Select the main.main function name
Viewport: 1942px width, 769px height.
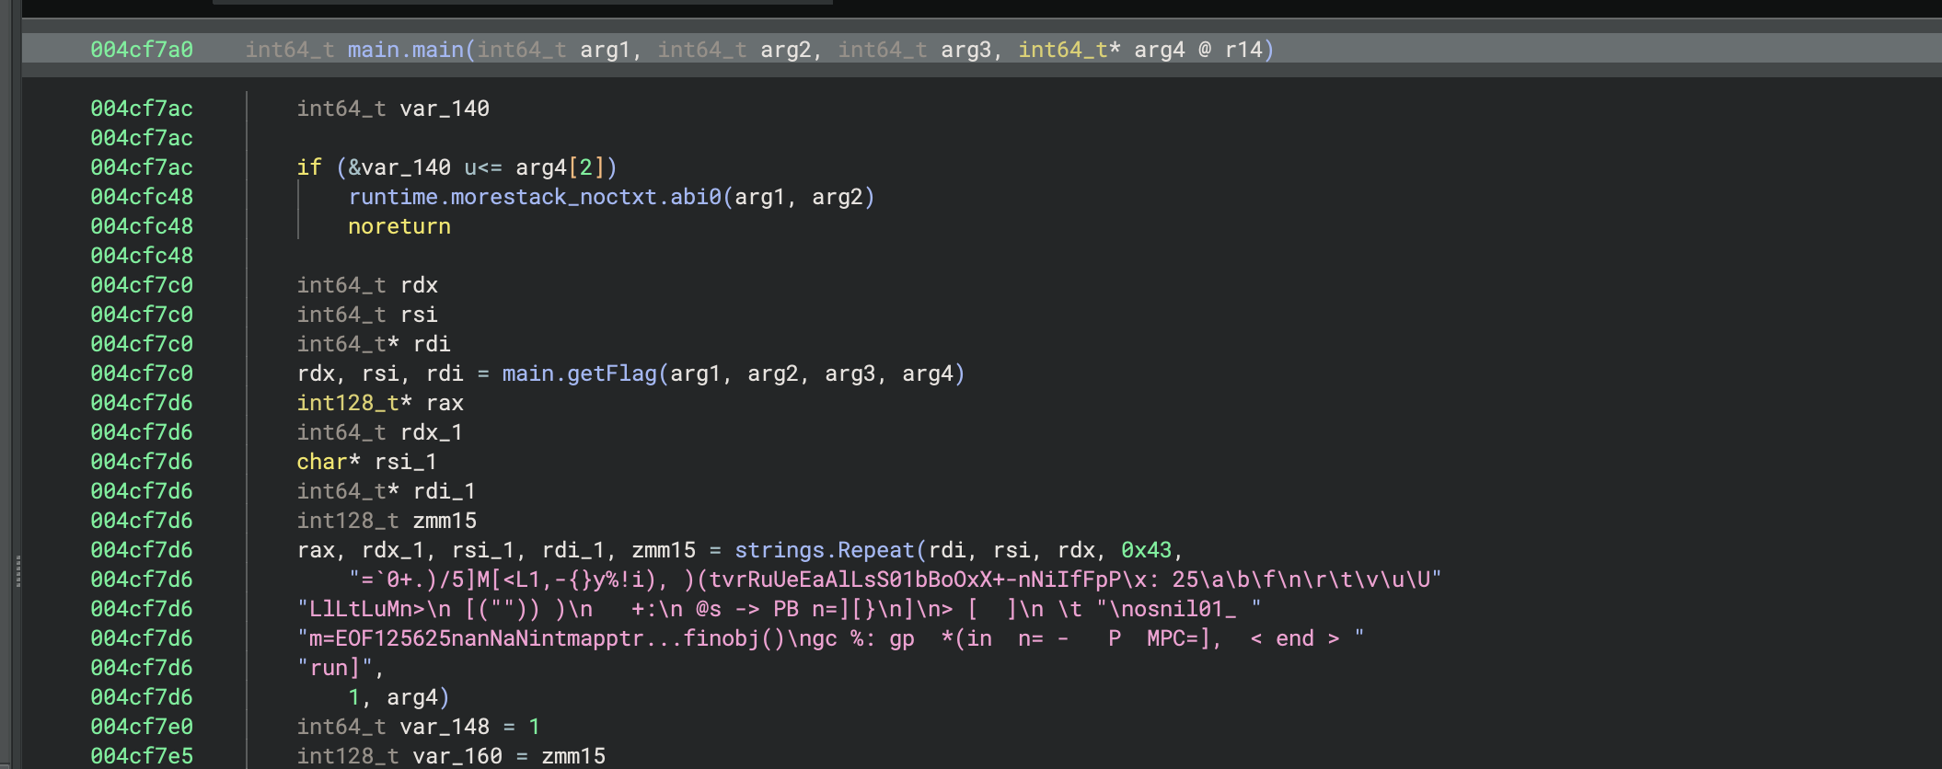point(406,50)
